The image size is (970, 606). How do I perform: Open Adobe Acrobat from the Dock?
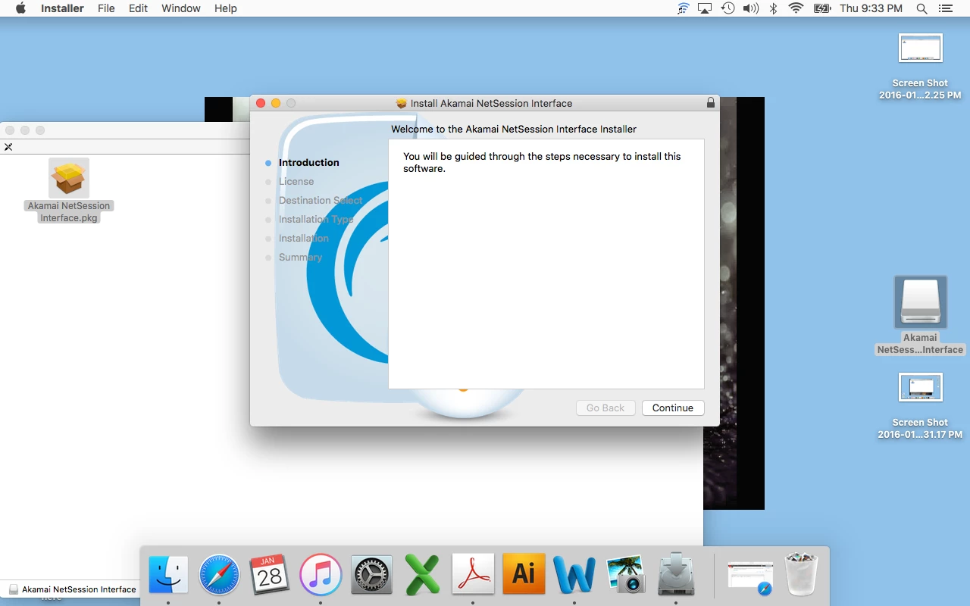point(473,575)
